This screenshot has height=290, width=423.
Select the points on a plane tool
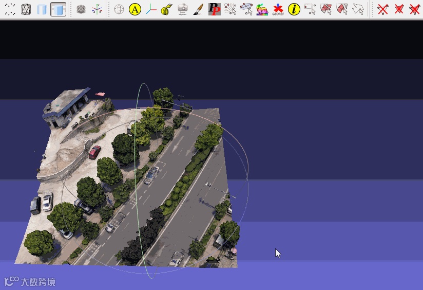click(x=246, y=9)
